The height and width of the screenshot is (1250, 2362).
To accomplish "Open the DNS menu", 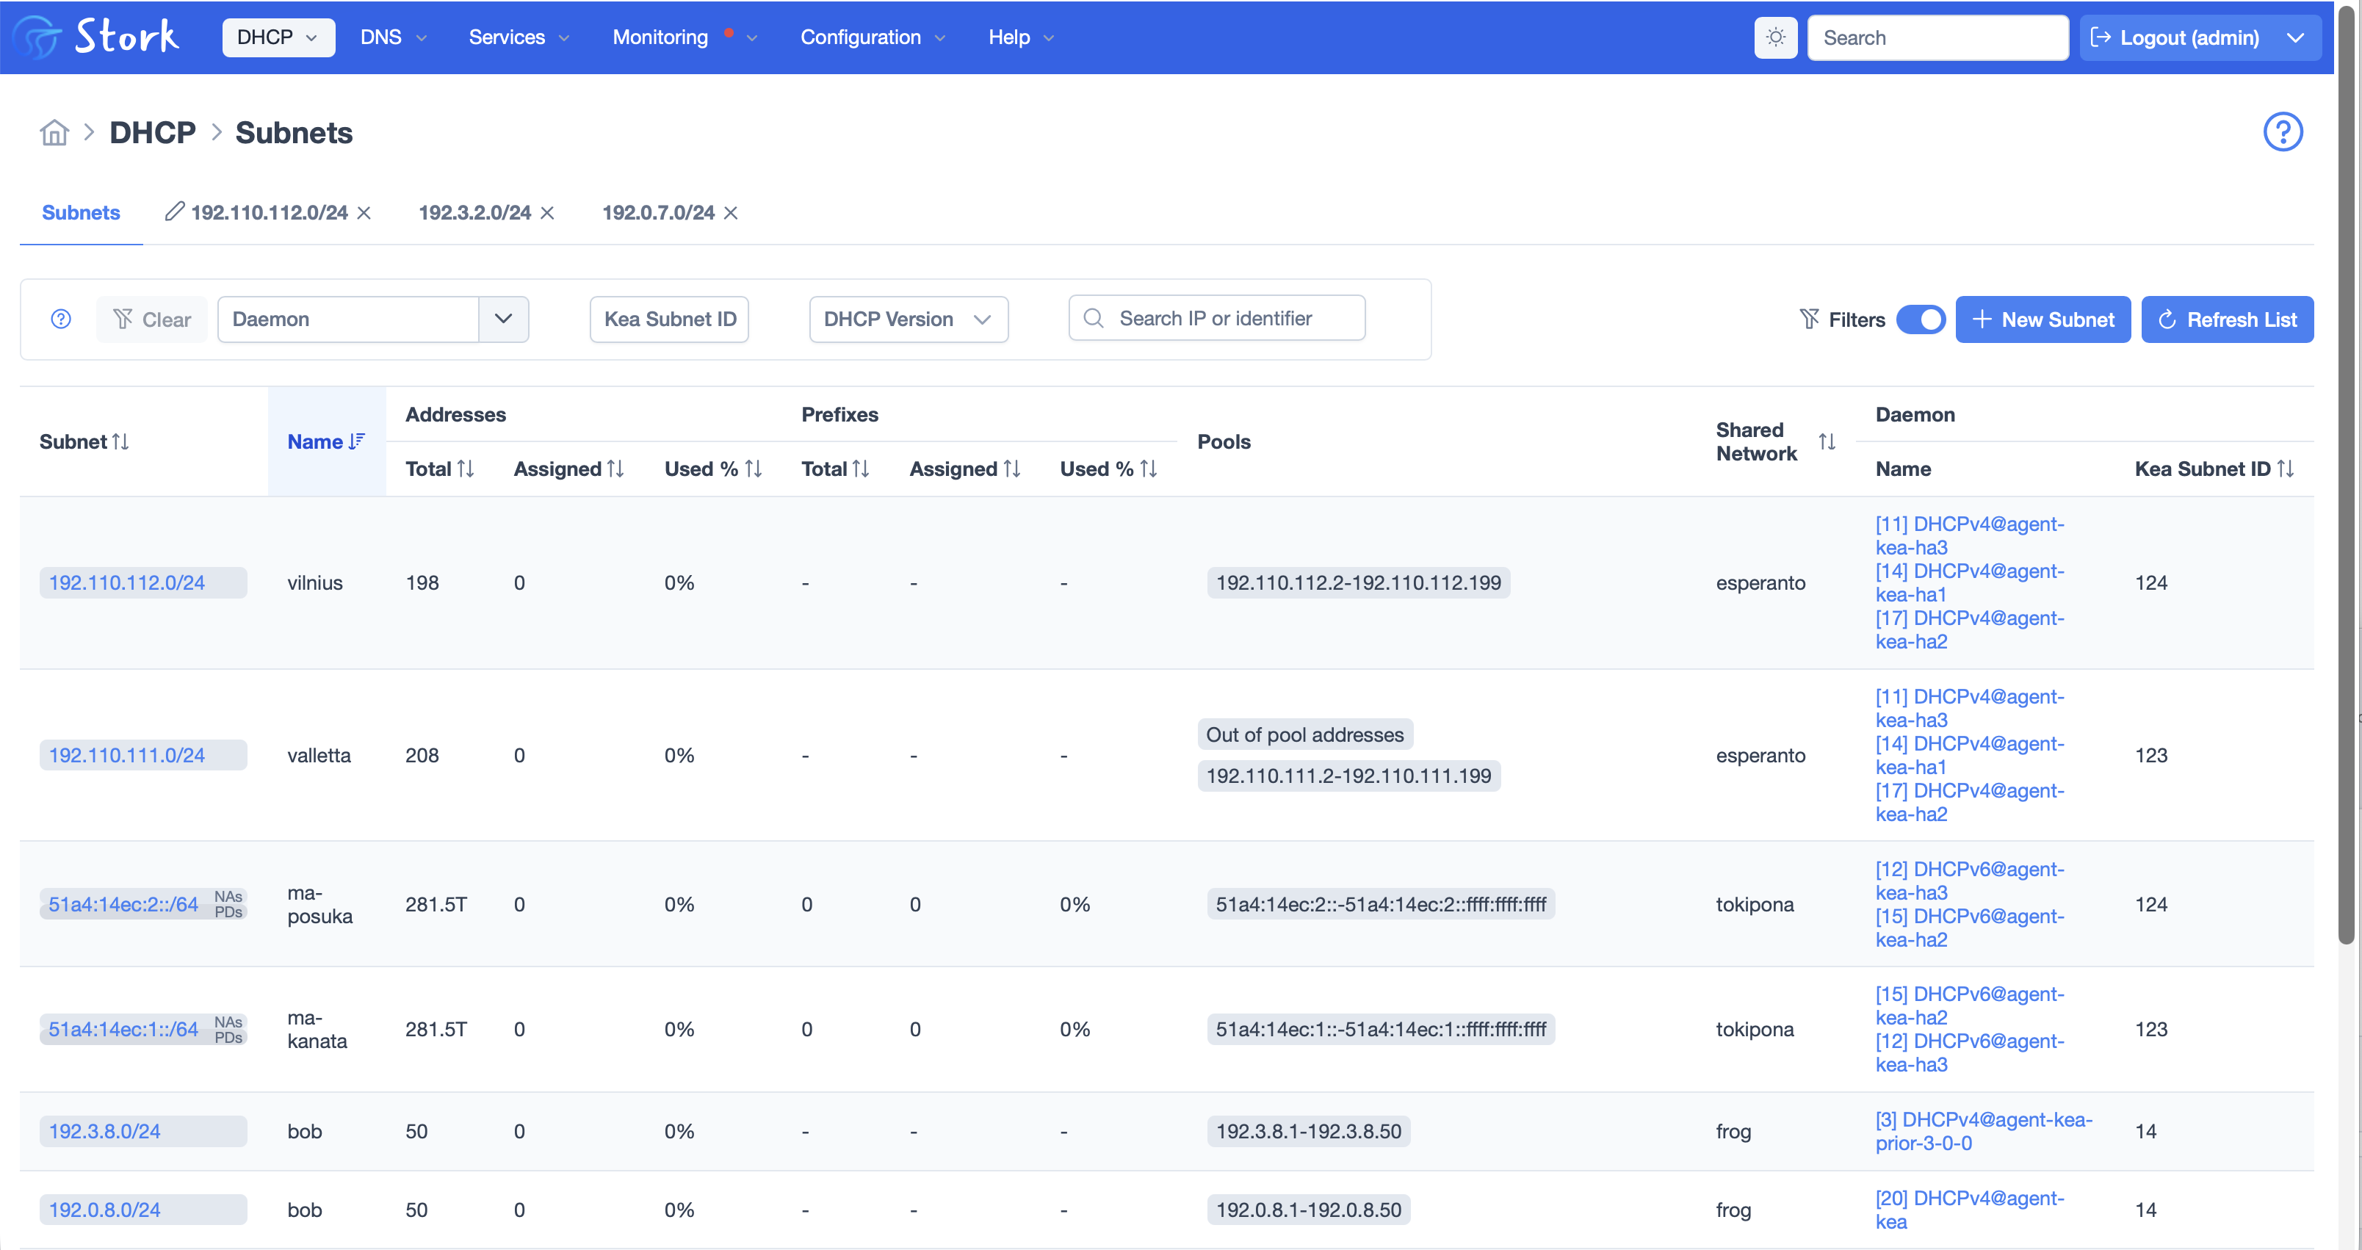I will [x=394, y=37].
